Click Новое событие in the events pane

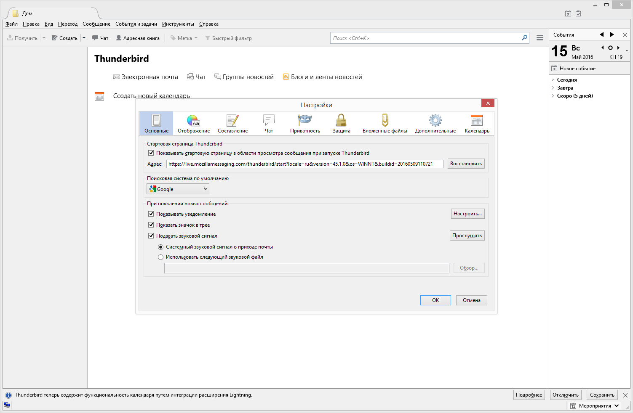coord(574,69)
